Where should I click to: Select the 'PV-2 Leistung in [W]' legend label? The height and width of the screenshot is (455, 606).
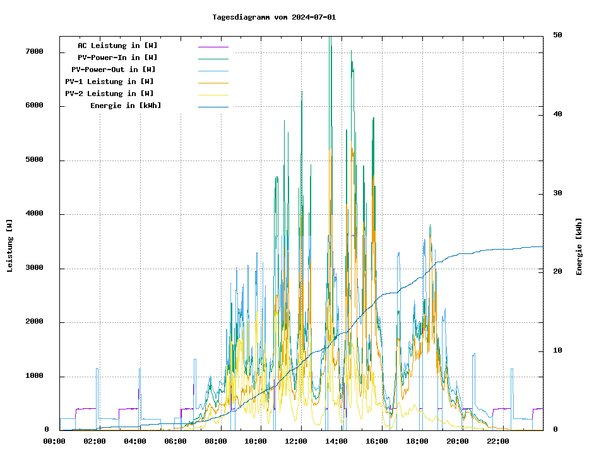(109, 94)
